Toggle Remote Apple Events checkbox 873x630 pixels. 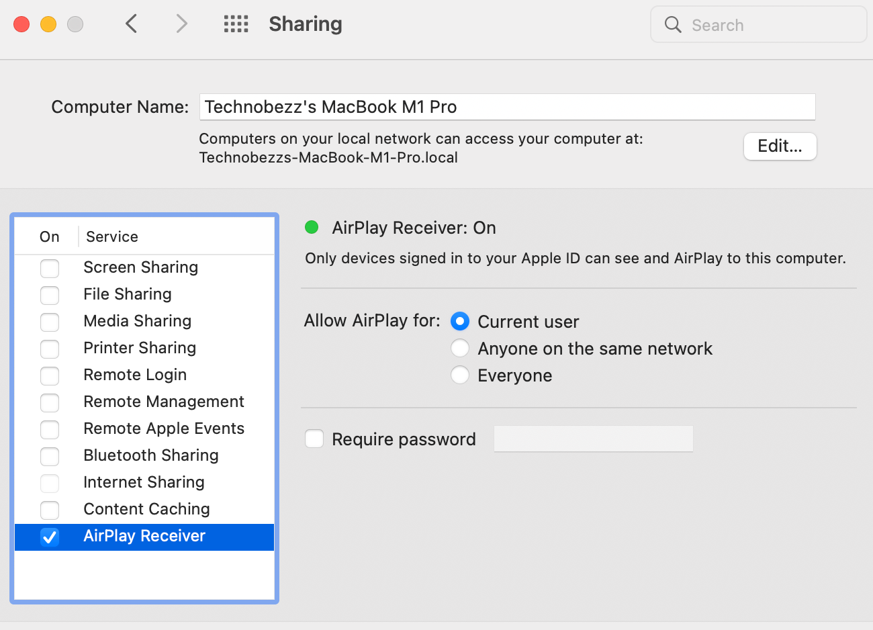pos(50,429)
